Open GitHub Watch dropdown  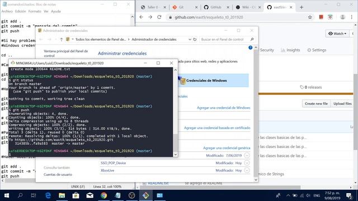(337, 33)
